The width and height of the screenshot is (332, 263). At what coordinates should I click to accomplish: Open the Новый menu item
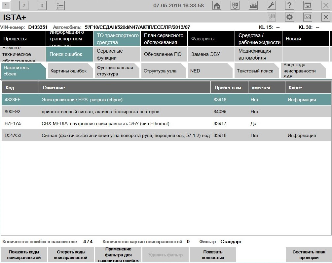pyautogui.click(x=306, y=39)
